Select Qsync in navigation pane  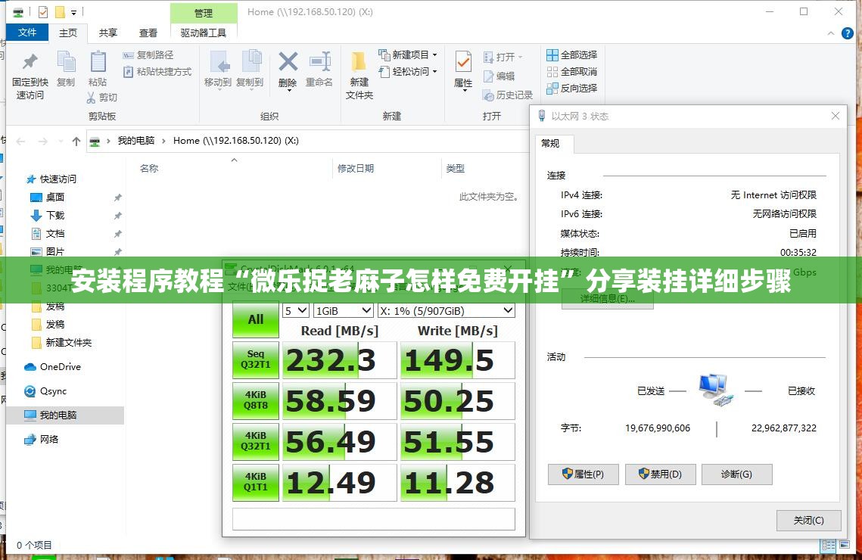tap(45, 390)
